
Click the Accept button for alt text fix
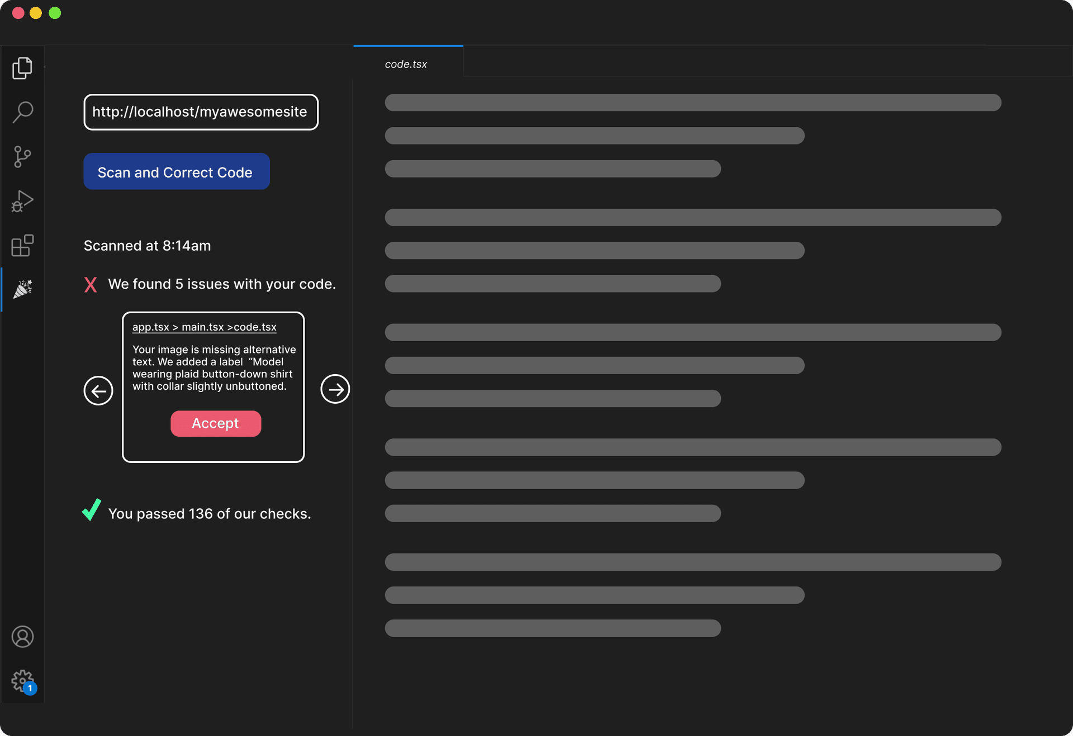click(x=215, y=422)
